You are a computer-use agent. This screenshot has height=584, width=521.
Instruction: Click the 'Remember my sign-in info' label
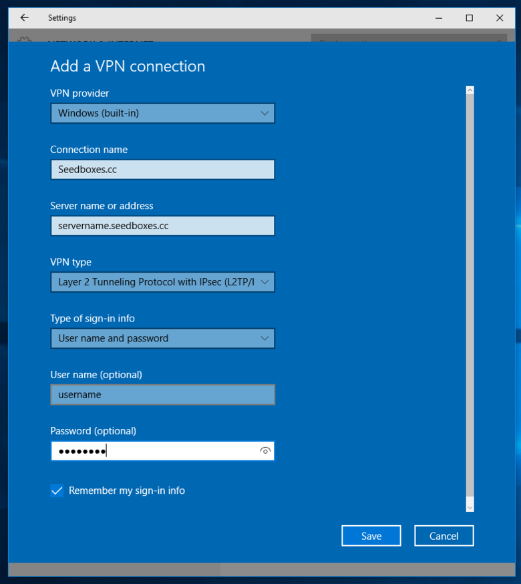(127, 490)
